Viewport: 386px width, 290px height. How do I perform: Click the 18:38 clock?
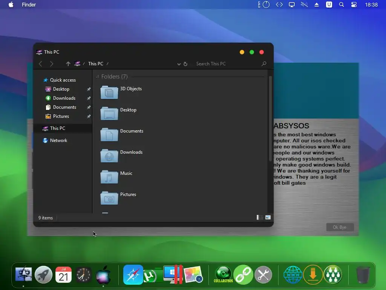point(371,5)
